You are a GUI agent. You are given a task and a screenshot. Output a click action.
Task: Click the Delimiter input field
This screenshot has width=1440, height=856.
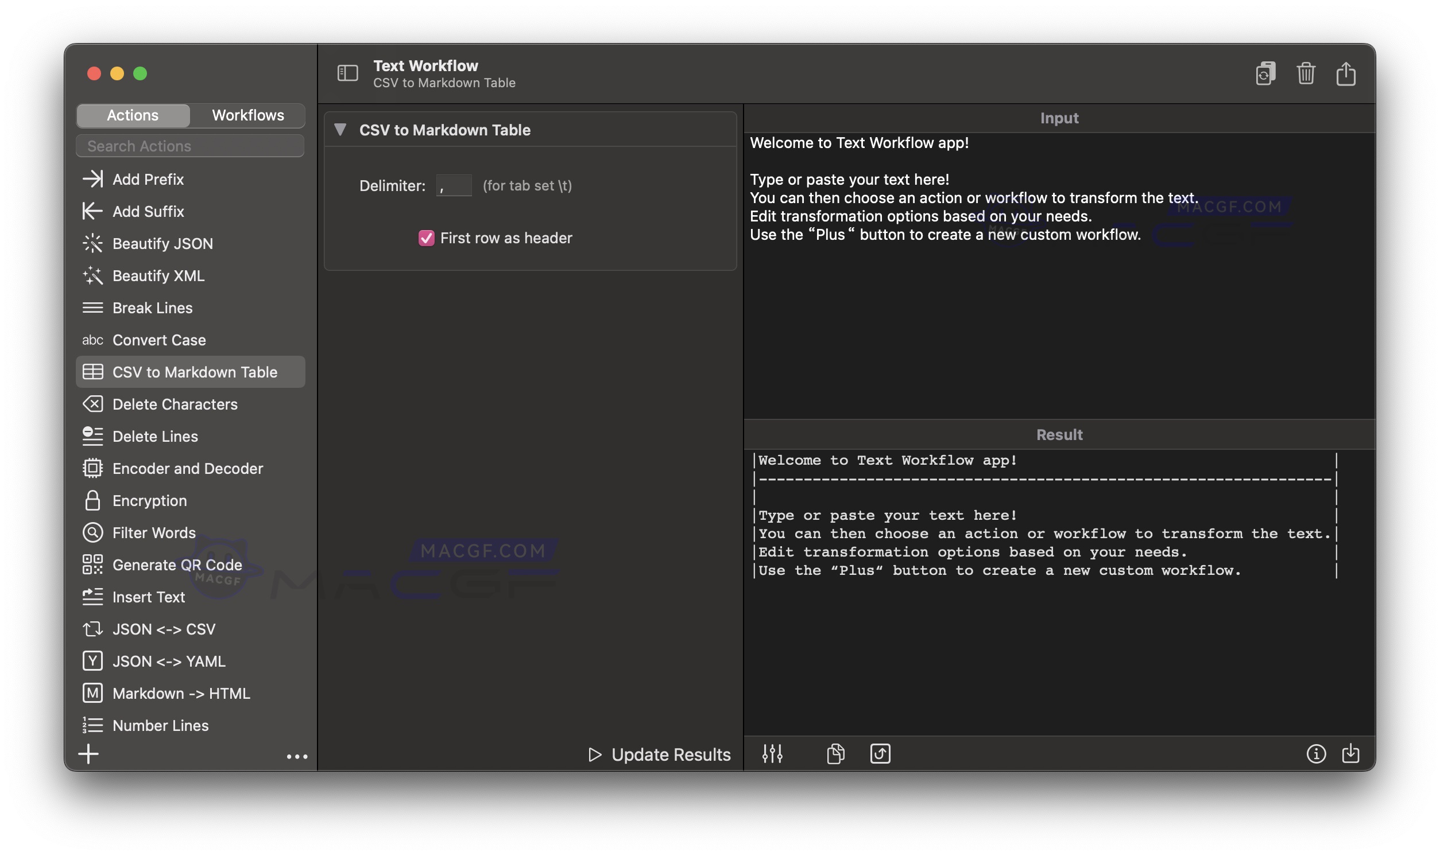[454, 185]
